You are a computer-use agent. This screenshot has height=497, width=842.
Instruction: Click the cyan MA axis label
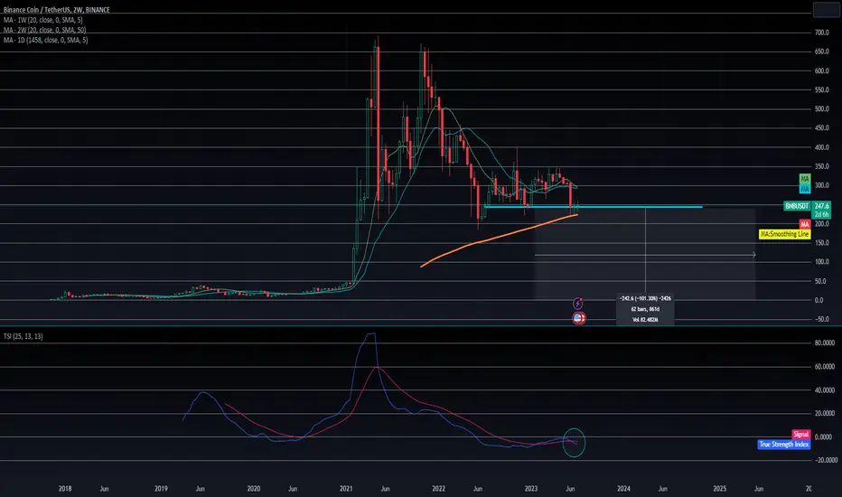[x=804, y=189]
